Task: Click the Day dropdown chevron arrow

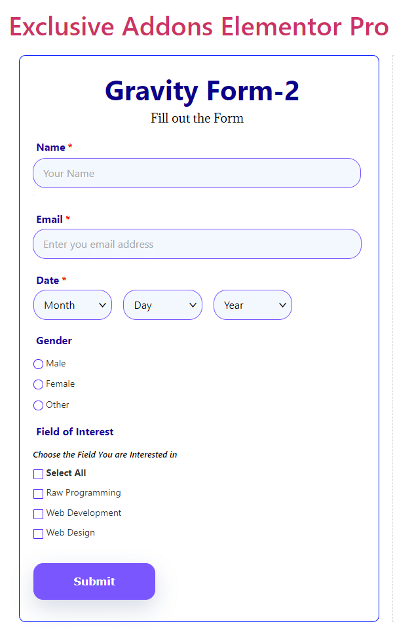Action: coord(193,305)
